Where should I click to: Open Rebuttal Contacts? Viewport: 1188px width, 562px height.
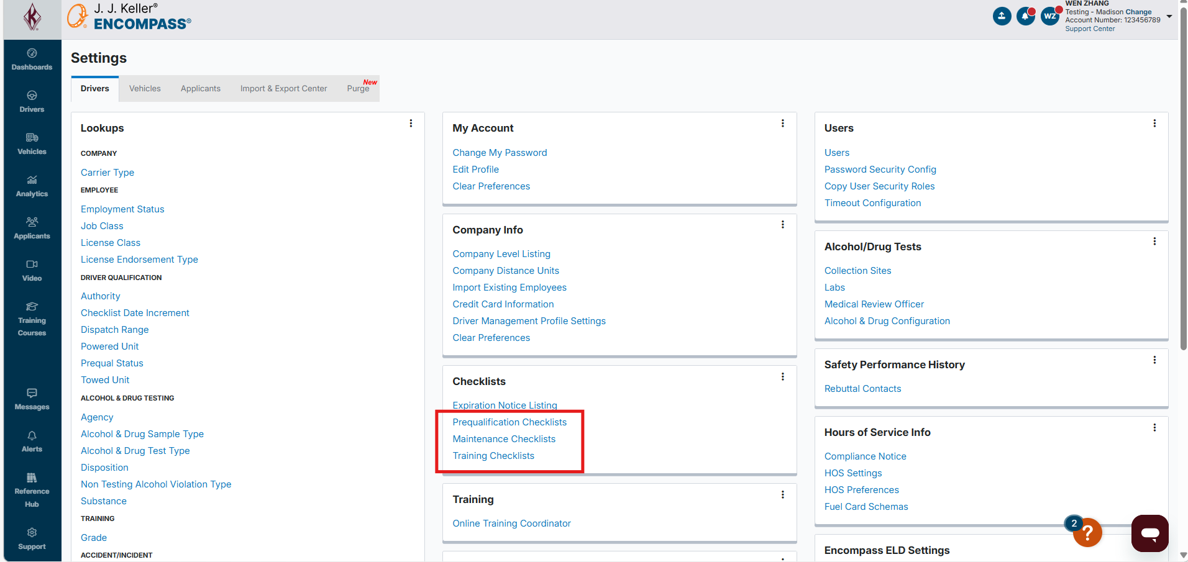click(862, 389)
